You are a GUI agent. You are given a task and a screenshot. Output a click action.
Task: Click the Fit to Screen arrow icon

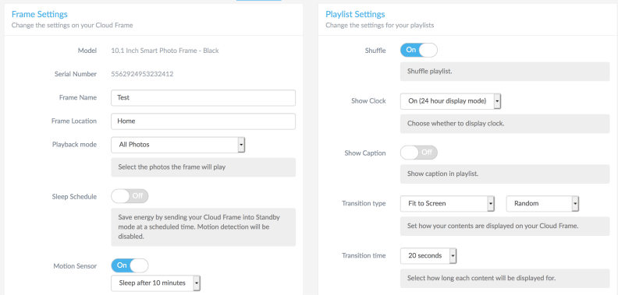click(x=491, y=203)
